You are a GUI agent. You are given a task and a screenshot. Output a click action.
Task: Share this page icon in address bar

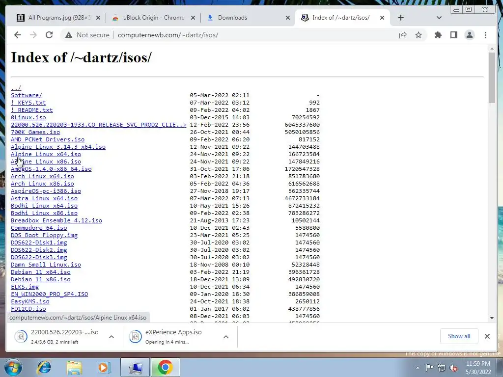click(x=403, y=35)
